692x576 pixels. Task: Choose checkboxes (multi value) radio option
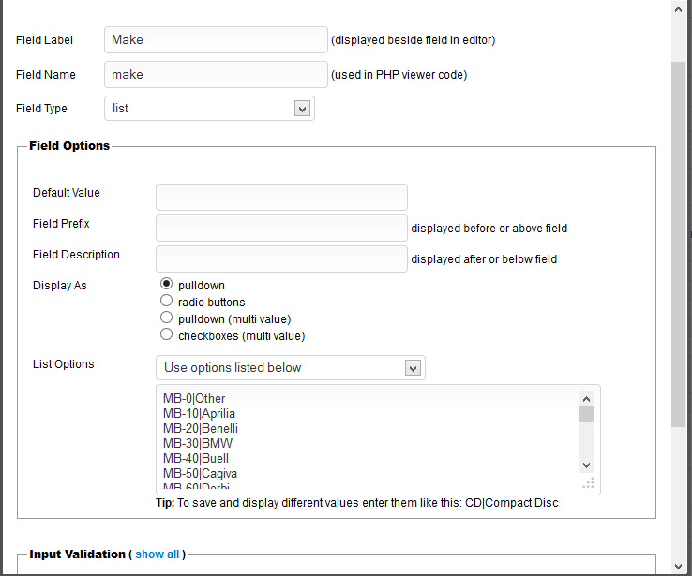[167, 335]
